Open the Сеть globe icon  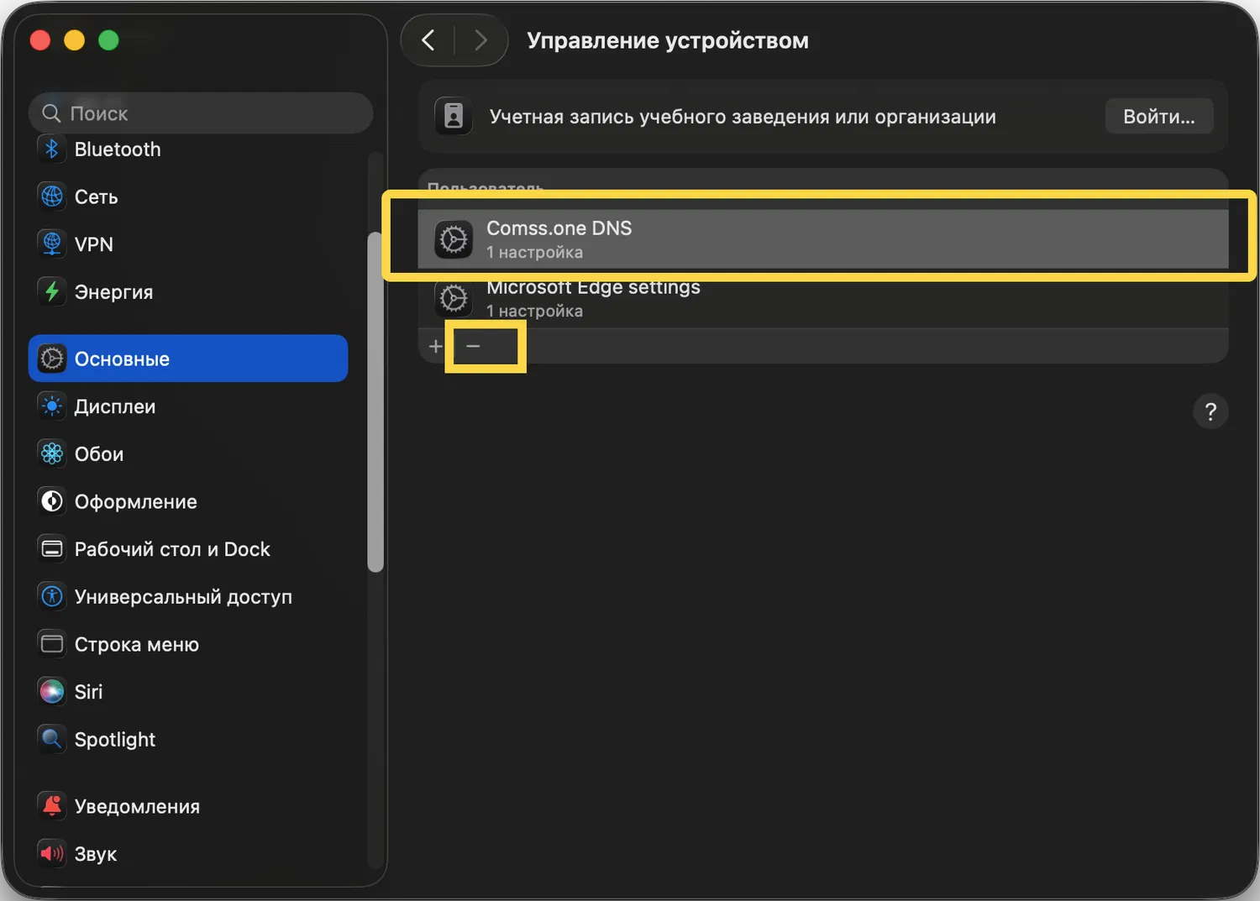coord(52,196)
